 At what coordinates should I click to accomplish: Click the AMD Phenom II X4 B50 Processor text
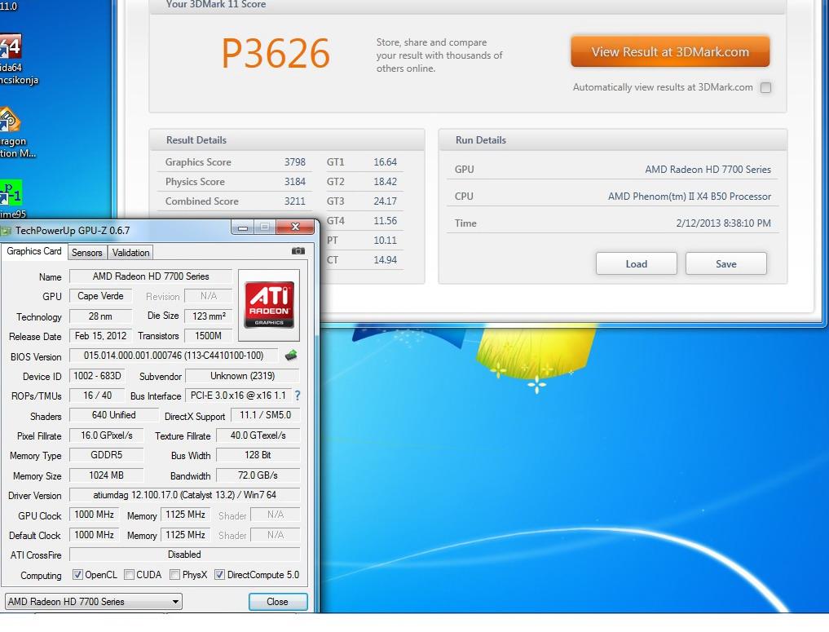(x=690, y=197)
